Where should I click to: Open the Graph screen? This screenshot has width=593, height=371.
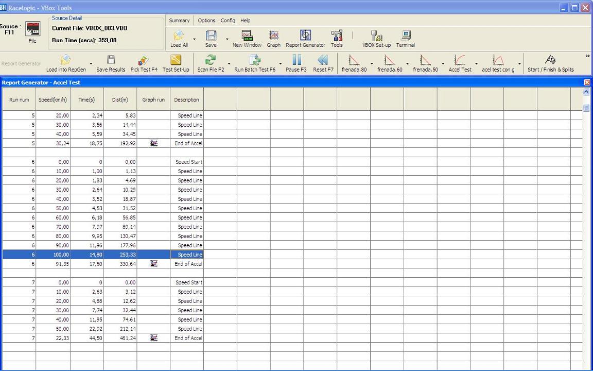pos(273,39)
